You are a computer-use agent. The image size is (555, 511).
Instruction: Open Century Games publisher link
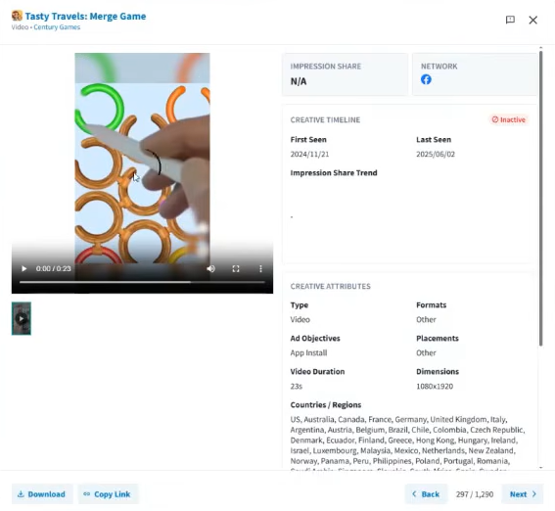click(57, 27)
